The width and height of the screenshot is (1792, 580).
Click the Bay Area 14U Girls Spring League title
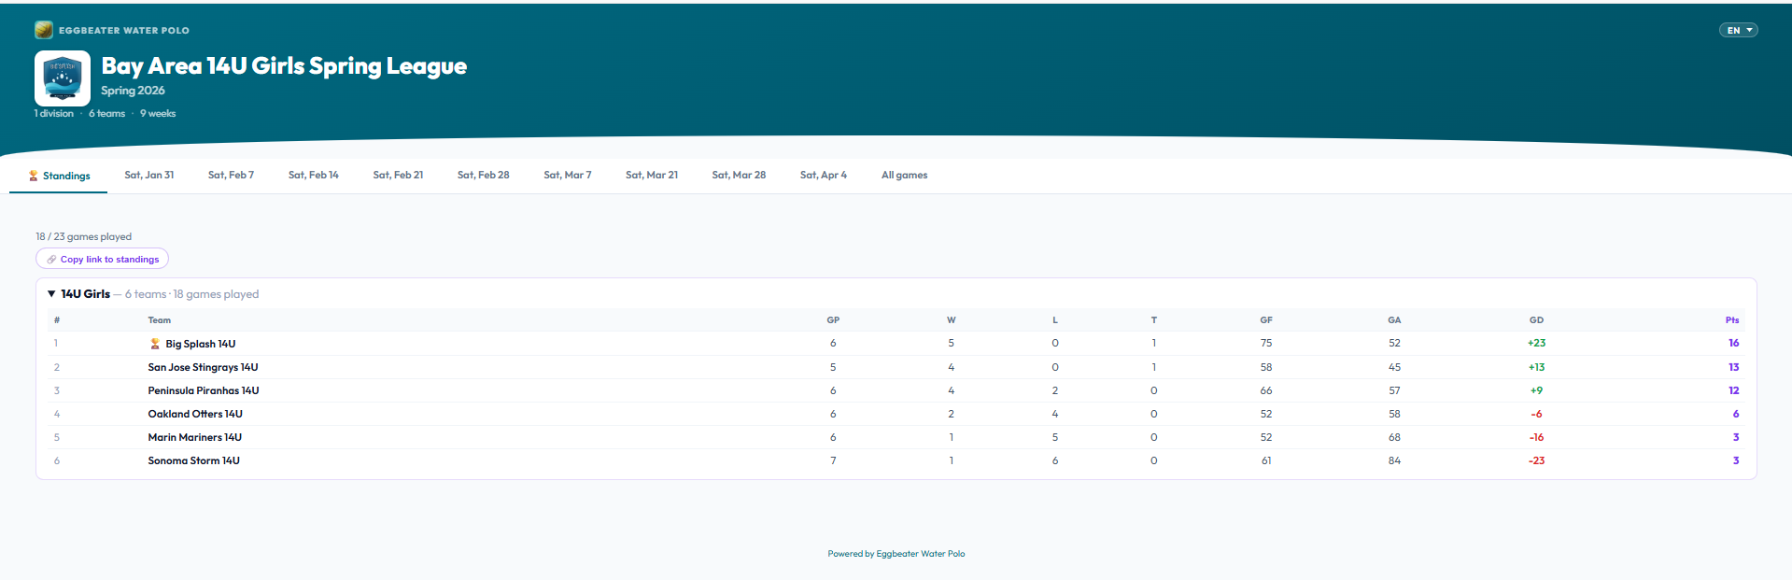coord(284,65)
